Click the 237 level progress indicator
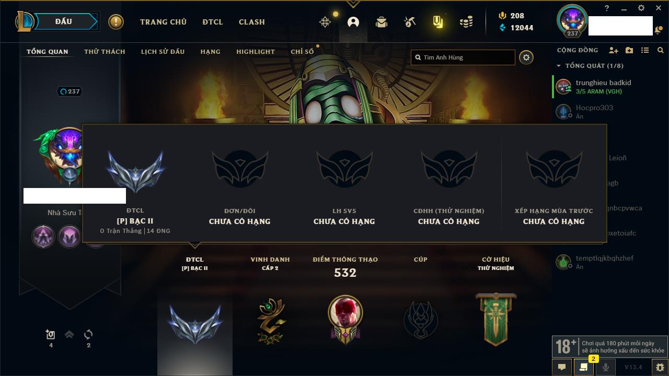The height and width of the screenshot is (376, 669). coord(70,91)
